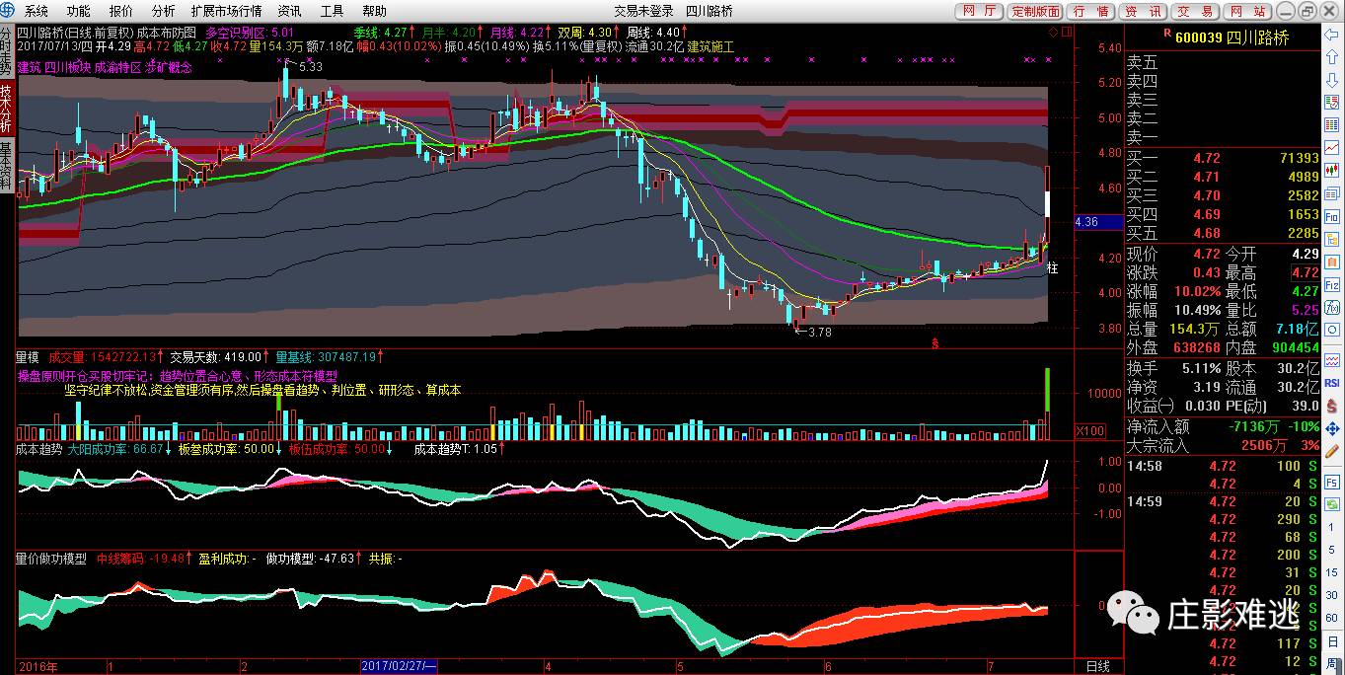
Task: Click the red R marker beside stock code
Action: click(1167, 34)
